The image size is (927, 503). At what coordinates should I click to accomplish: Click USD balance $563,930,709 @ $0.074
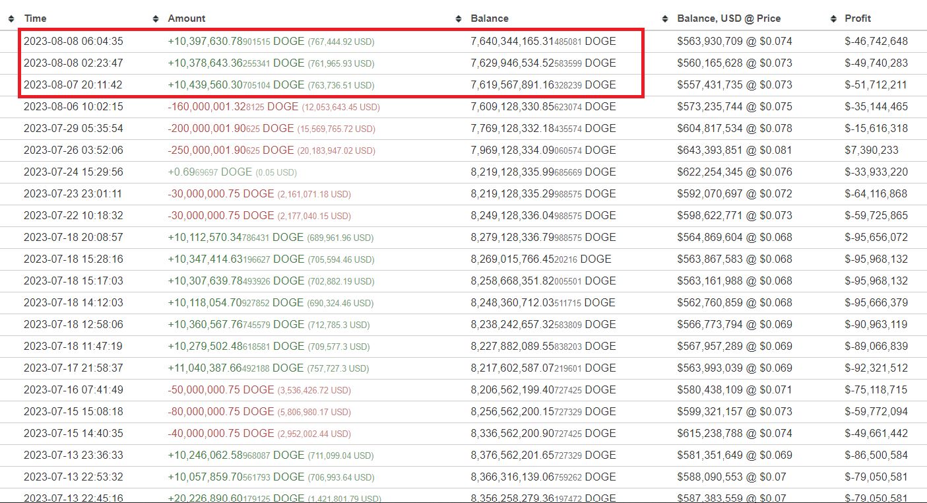pyautogui.click(x=734, y=41)
